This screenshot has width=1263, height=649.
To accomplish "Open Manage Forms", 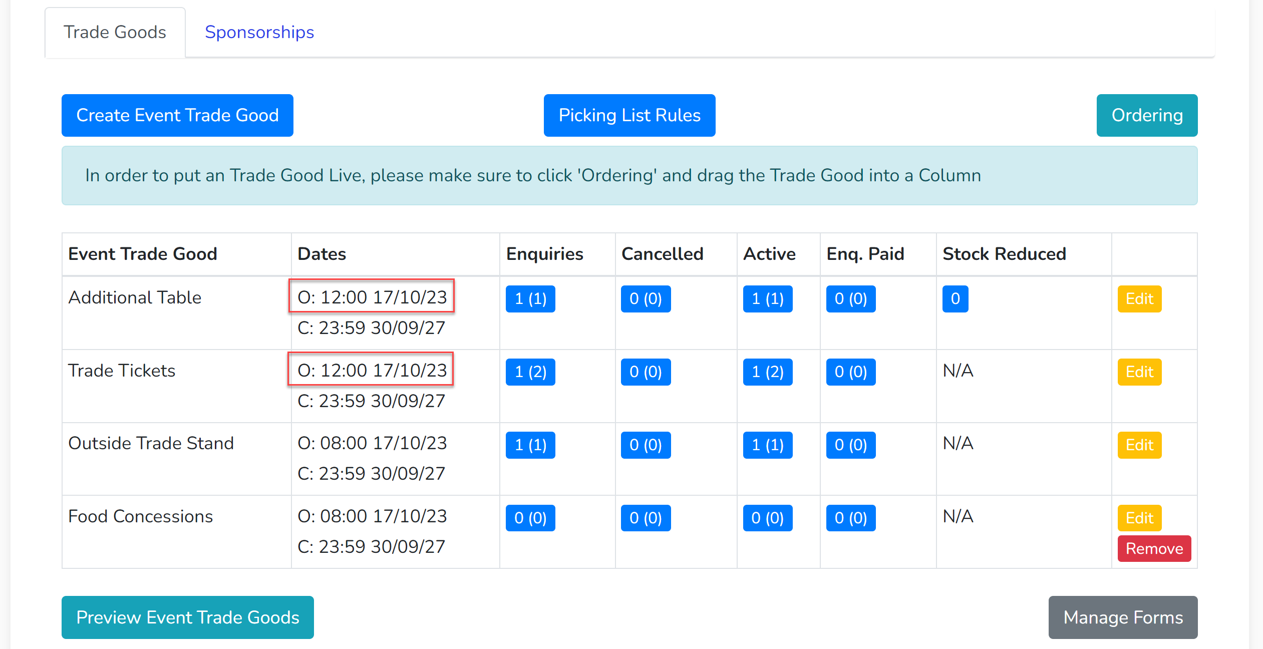I will 1123,617.
